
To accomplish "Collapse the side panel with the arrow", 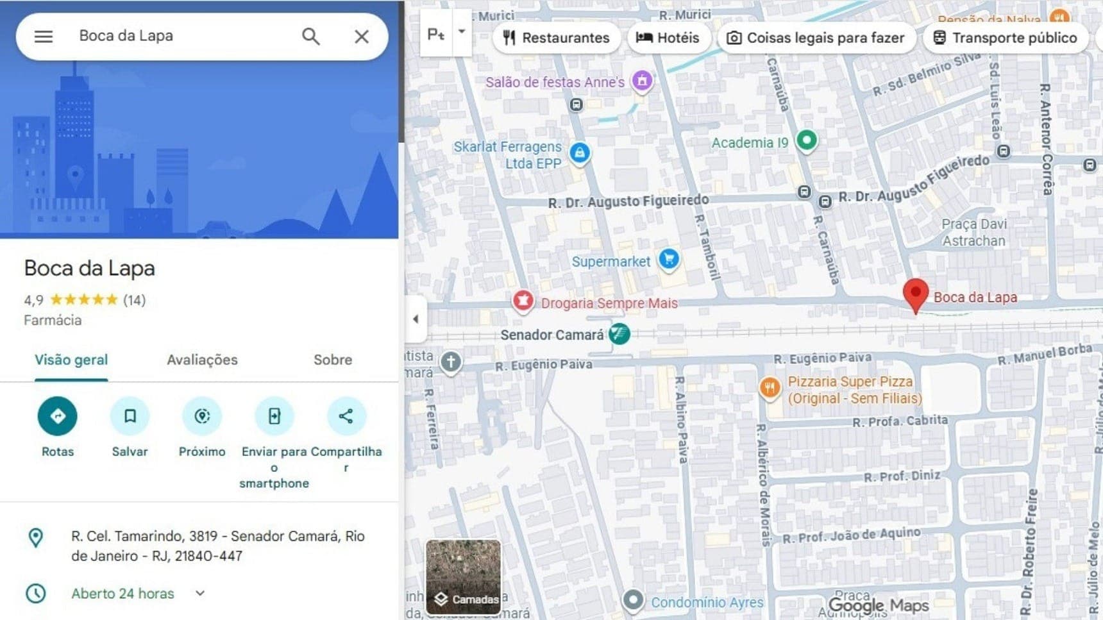I will pos(416,318).
